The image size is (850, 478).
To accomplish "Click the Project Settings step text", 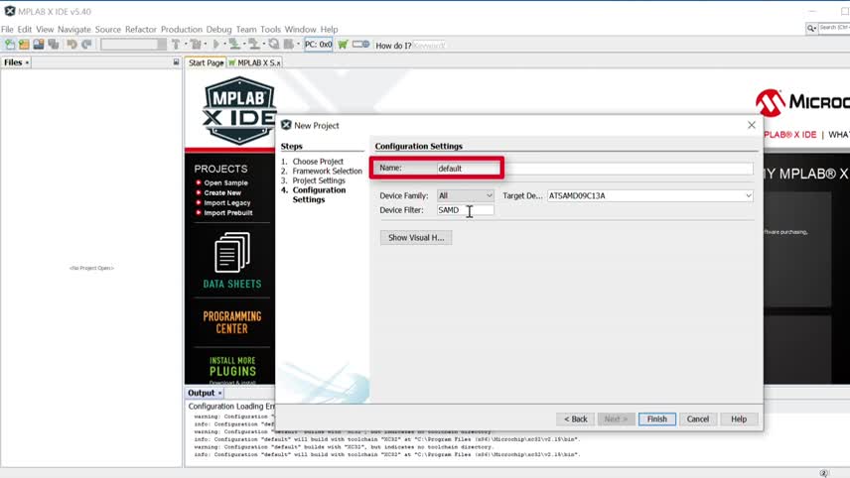I will coord(319,180).
